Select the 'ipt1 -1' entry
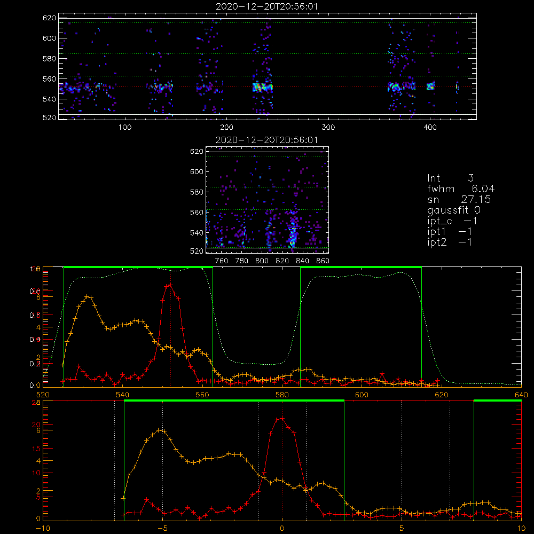This screenshot has height=534, width=534. [450, 232]
